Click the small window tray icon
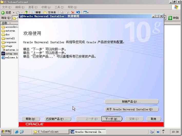Screen dimensions: 182x136 pyautogui.click(x=164, y=131)
